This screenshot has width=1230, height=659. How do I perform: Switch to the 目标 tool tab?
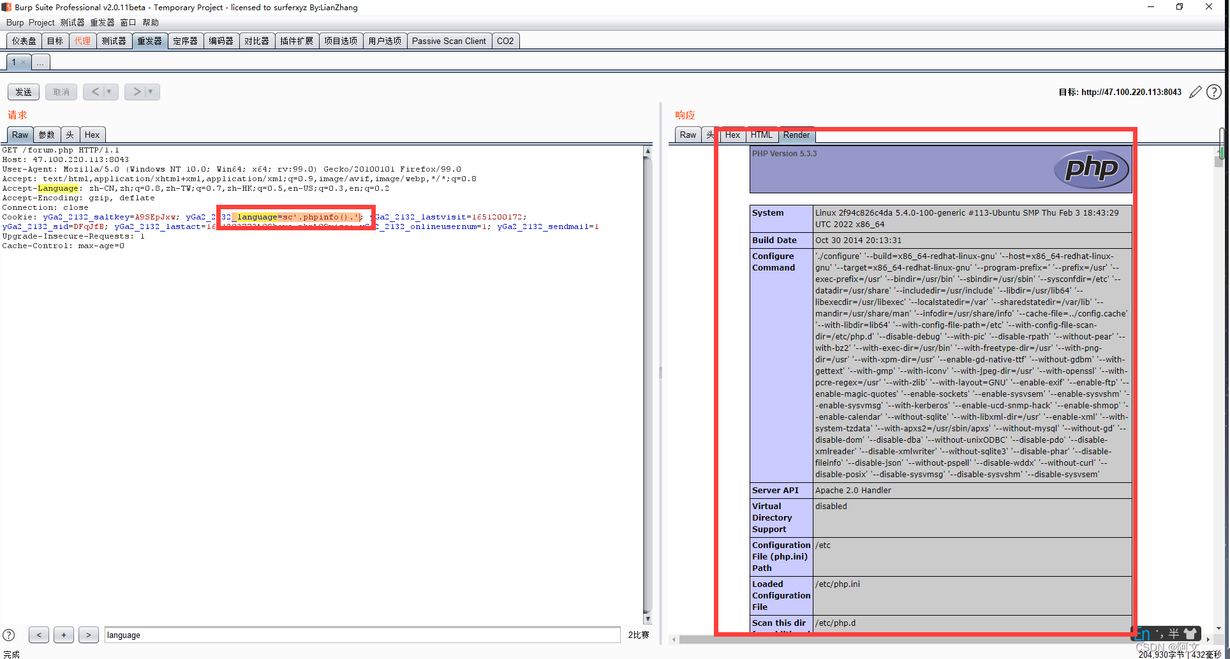point(56,41)
